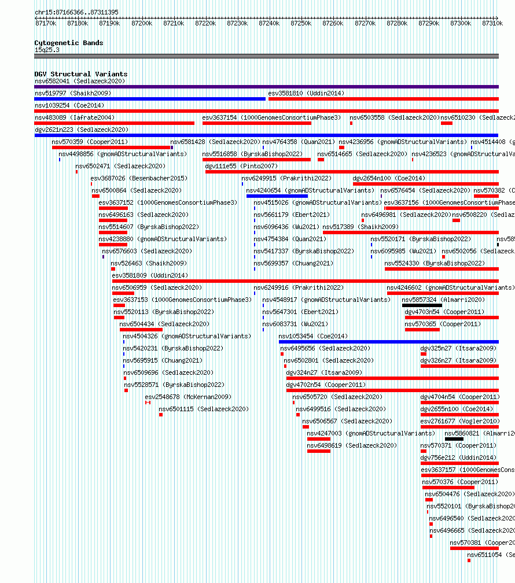
Task: Click the 87290k ruler tick label
Action: click(429, 23)
